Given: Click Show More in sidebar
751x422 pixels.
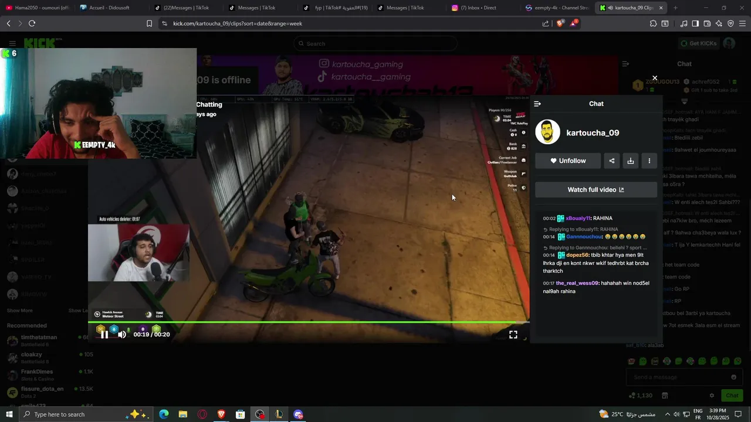Looking at the screenshot, I should point(20,311).
